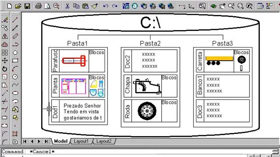Select the Match Properties brush icon
This screenshot has height=157, width=280.
(x=94, y=6)
